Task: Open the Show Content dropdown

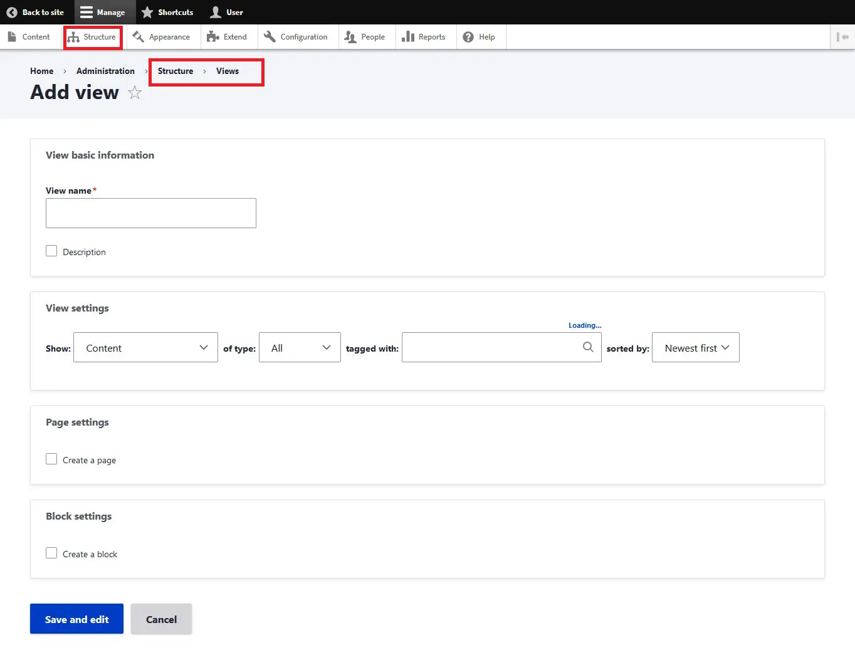Action: [x=145, y=347]
